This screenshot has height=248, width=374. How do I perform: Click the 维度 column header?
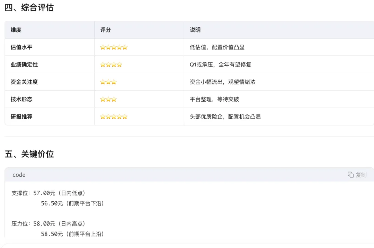(x=16, y=30)
